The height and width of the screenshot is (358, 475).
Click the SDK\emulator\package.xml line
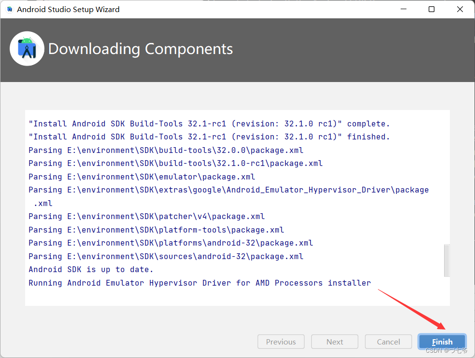click(x=142, y=177)
